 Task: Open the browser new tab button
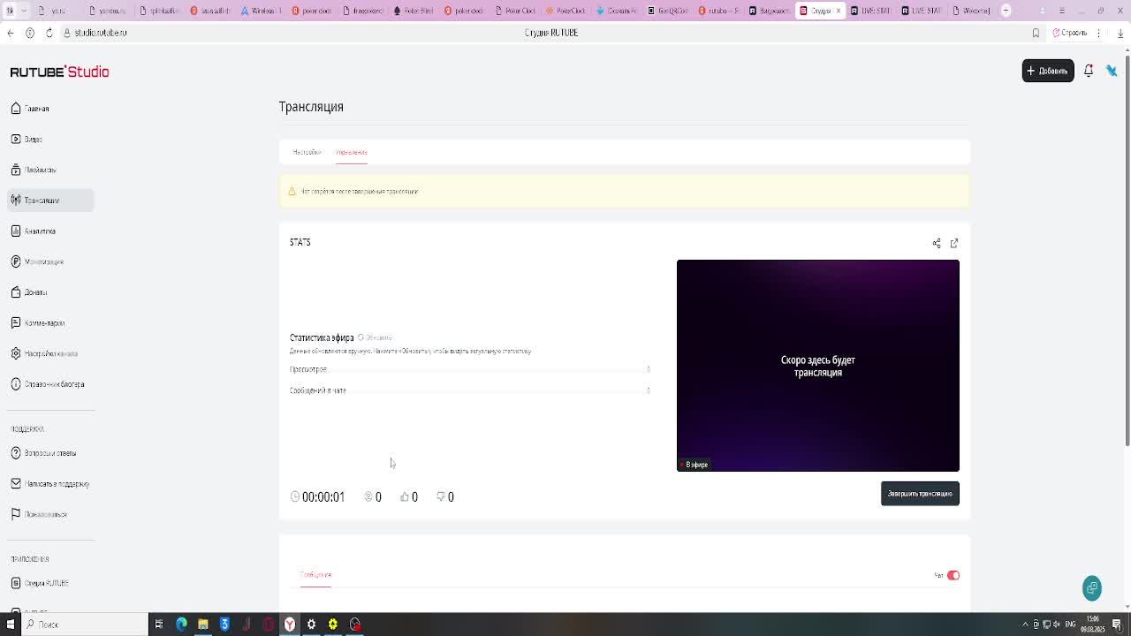(x=1006, y=11)
